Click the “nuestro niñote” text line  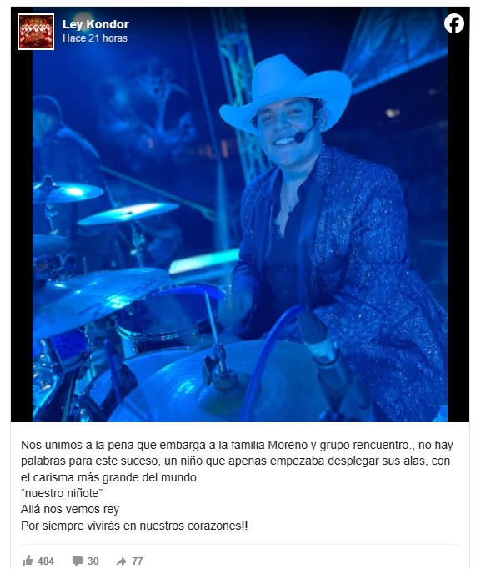[x=62, y=493]
